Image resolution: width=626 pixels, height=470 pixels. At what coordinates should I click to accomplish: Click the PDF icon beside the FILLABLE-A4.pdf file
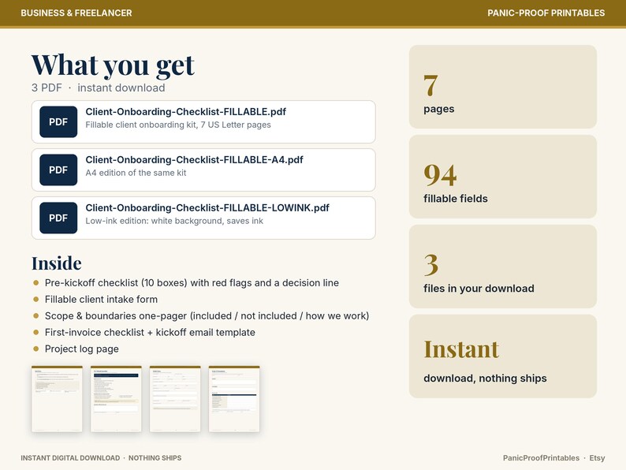[x=58, y=170]
